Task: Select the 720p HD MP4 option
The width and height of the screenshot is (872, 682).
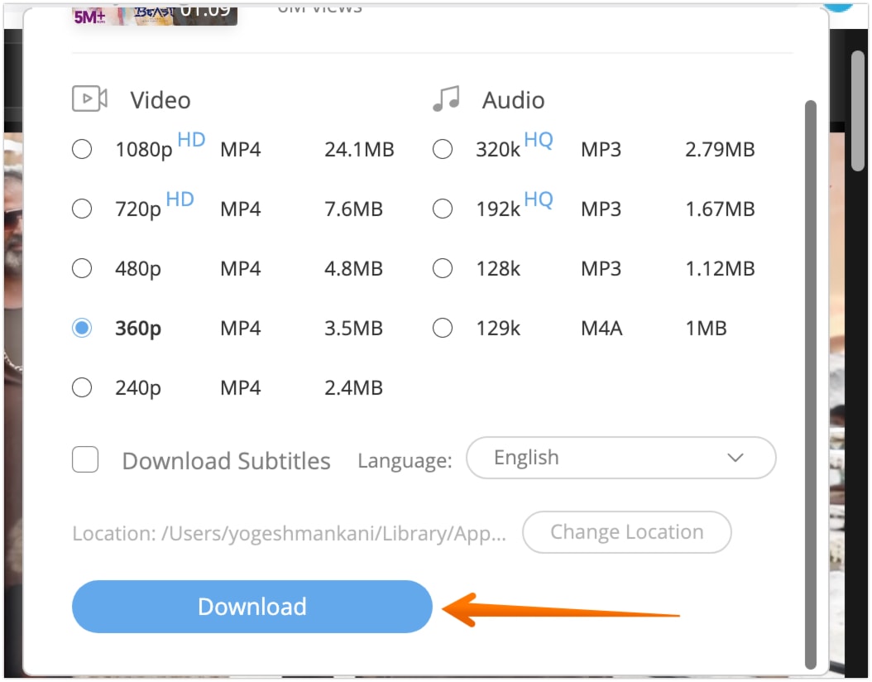Action: pyautogui.click(x=82, y=209)
